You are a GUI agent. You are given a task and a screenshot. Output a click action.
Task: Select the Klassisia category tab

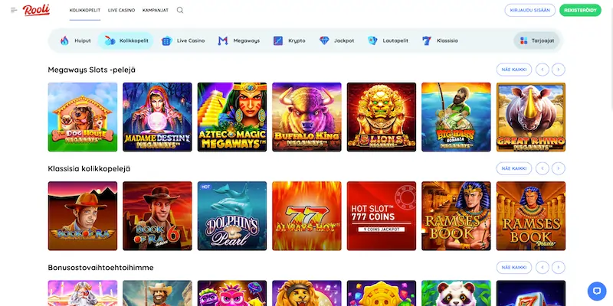(440, 41)
